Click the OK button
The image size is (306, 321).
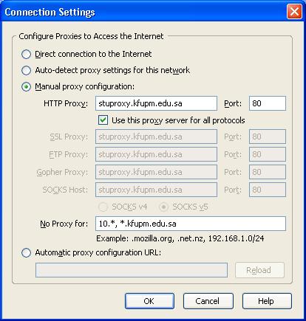click(149, 301)
